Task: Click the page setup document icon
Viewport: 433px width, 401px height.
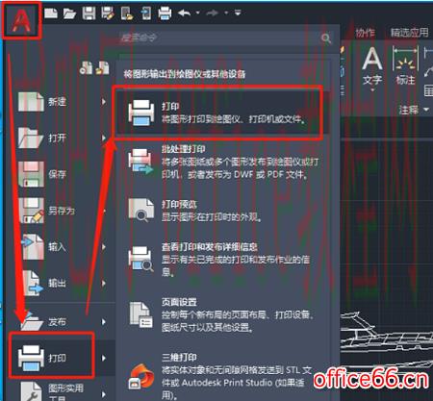Action: click(x=141, y=314)
